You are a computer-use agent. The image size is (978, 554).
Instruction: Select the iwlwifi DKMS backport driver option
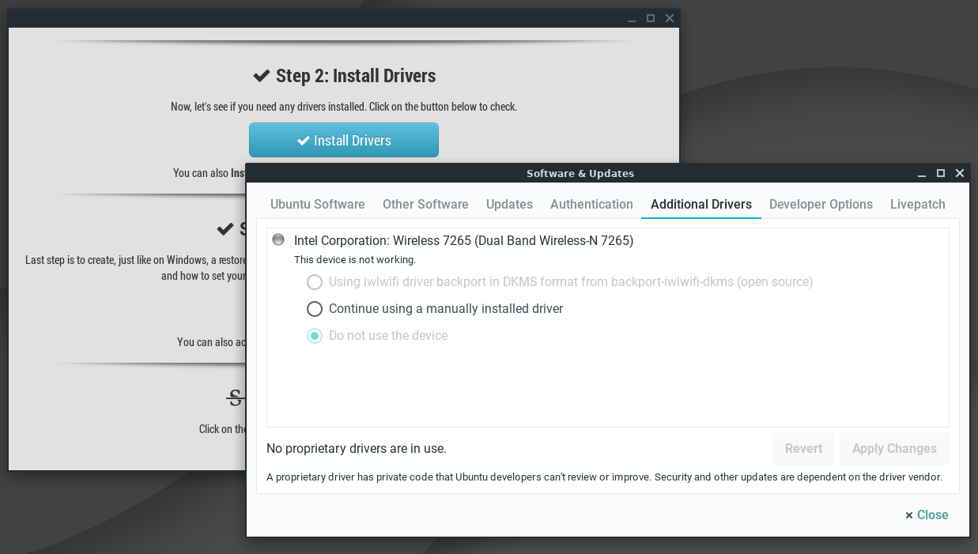[560, 282]
